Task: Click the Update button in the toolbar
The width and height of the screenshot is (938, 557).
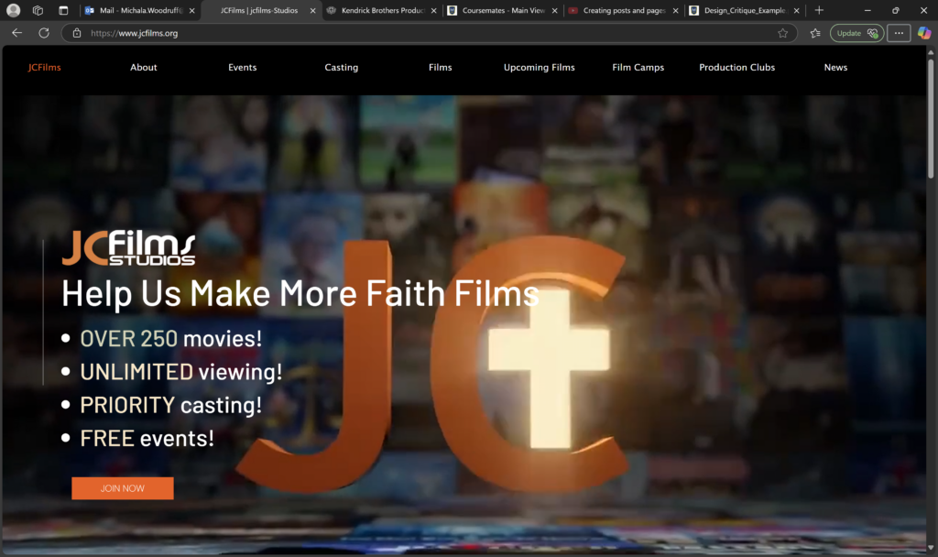Action: [x=856, y=33]
